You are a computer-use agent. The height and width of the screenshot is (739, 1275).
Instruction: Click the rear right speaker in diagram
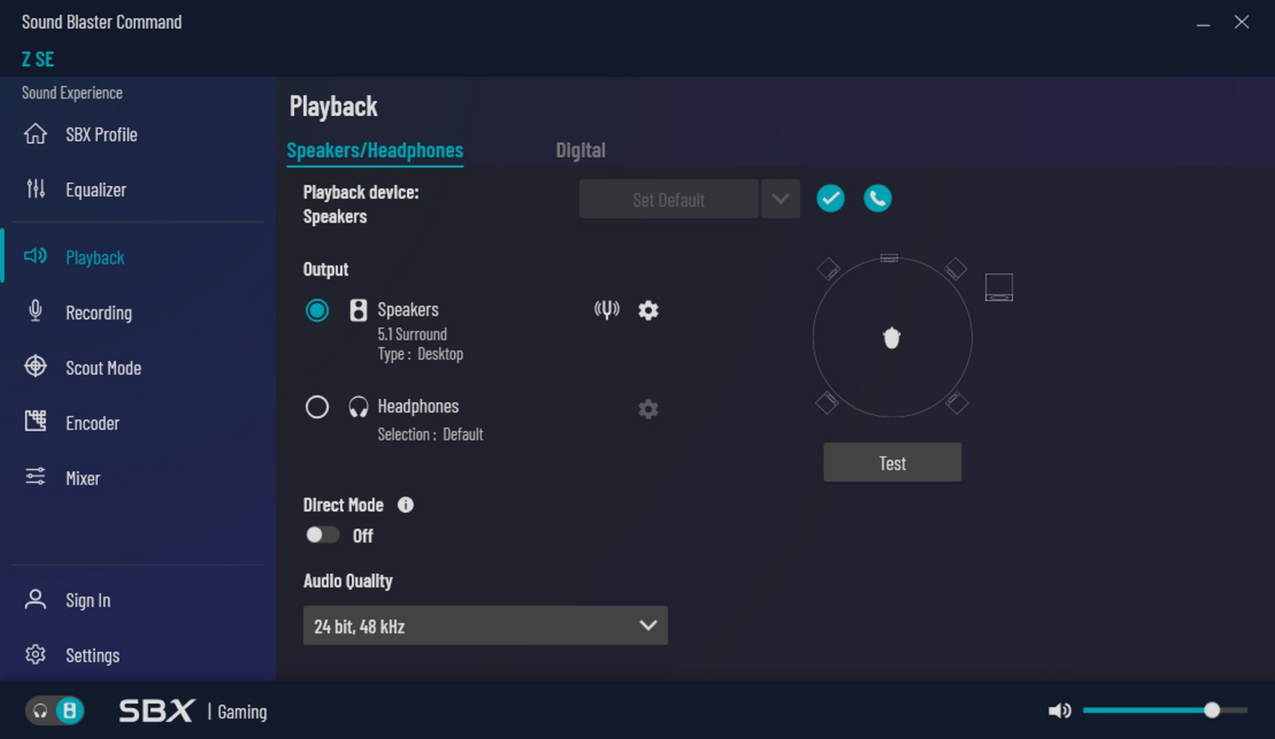(x=956, y=403)
